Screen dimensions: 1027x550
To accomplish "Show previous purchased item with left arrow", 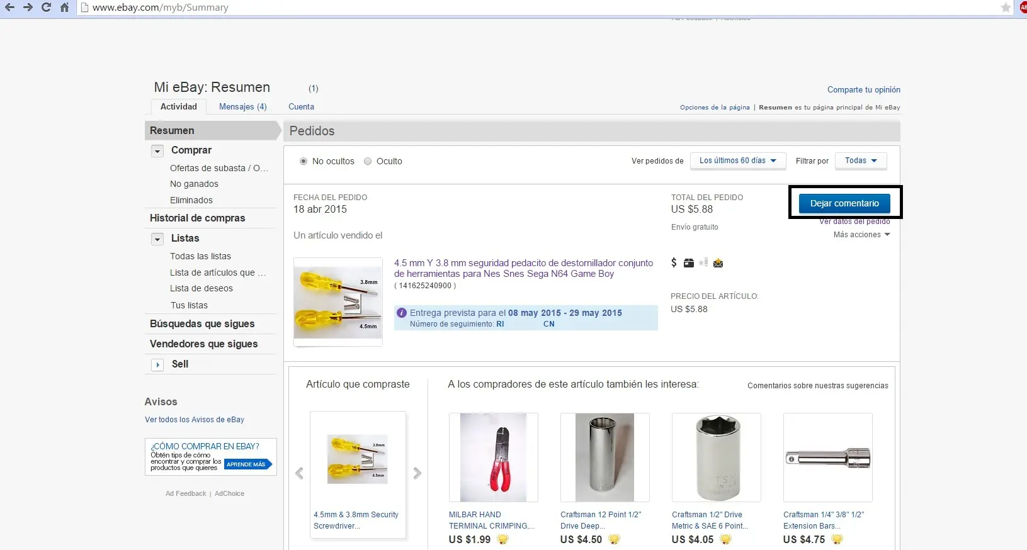I will point(300,473).
